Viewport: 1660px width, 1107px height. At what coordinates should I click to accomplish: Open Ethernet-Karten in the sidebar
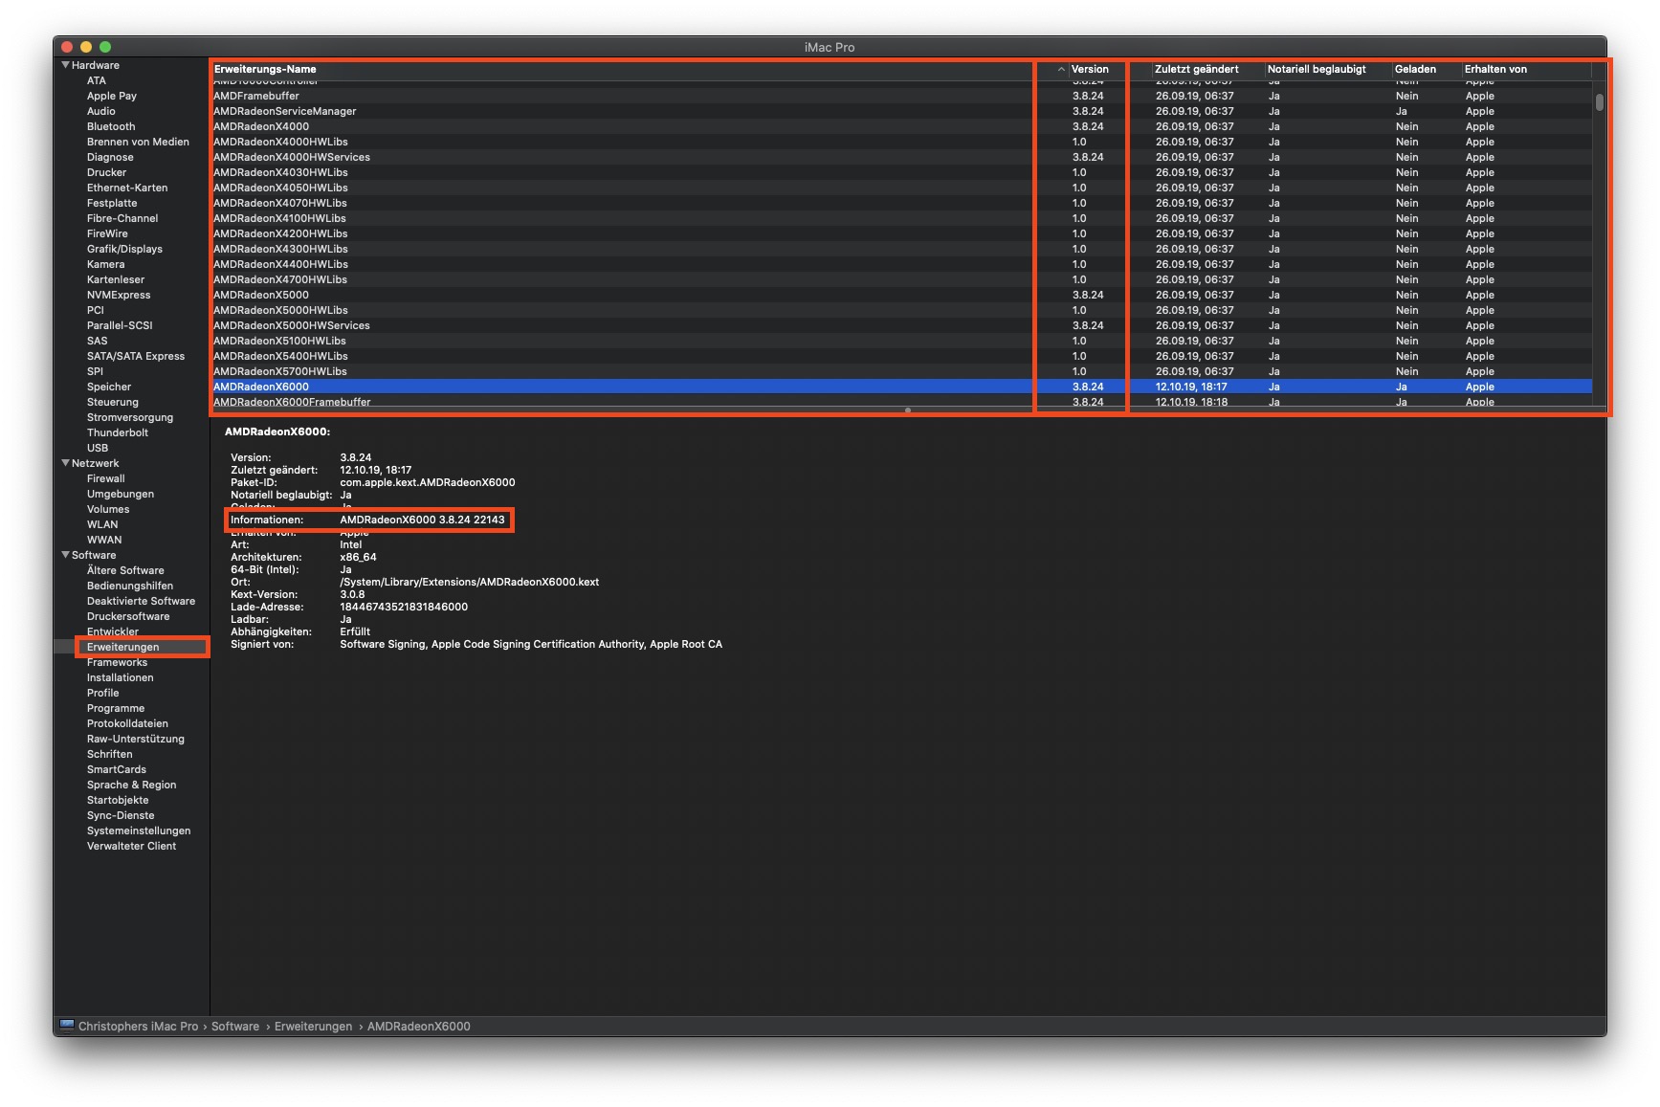[127, 188]
